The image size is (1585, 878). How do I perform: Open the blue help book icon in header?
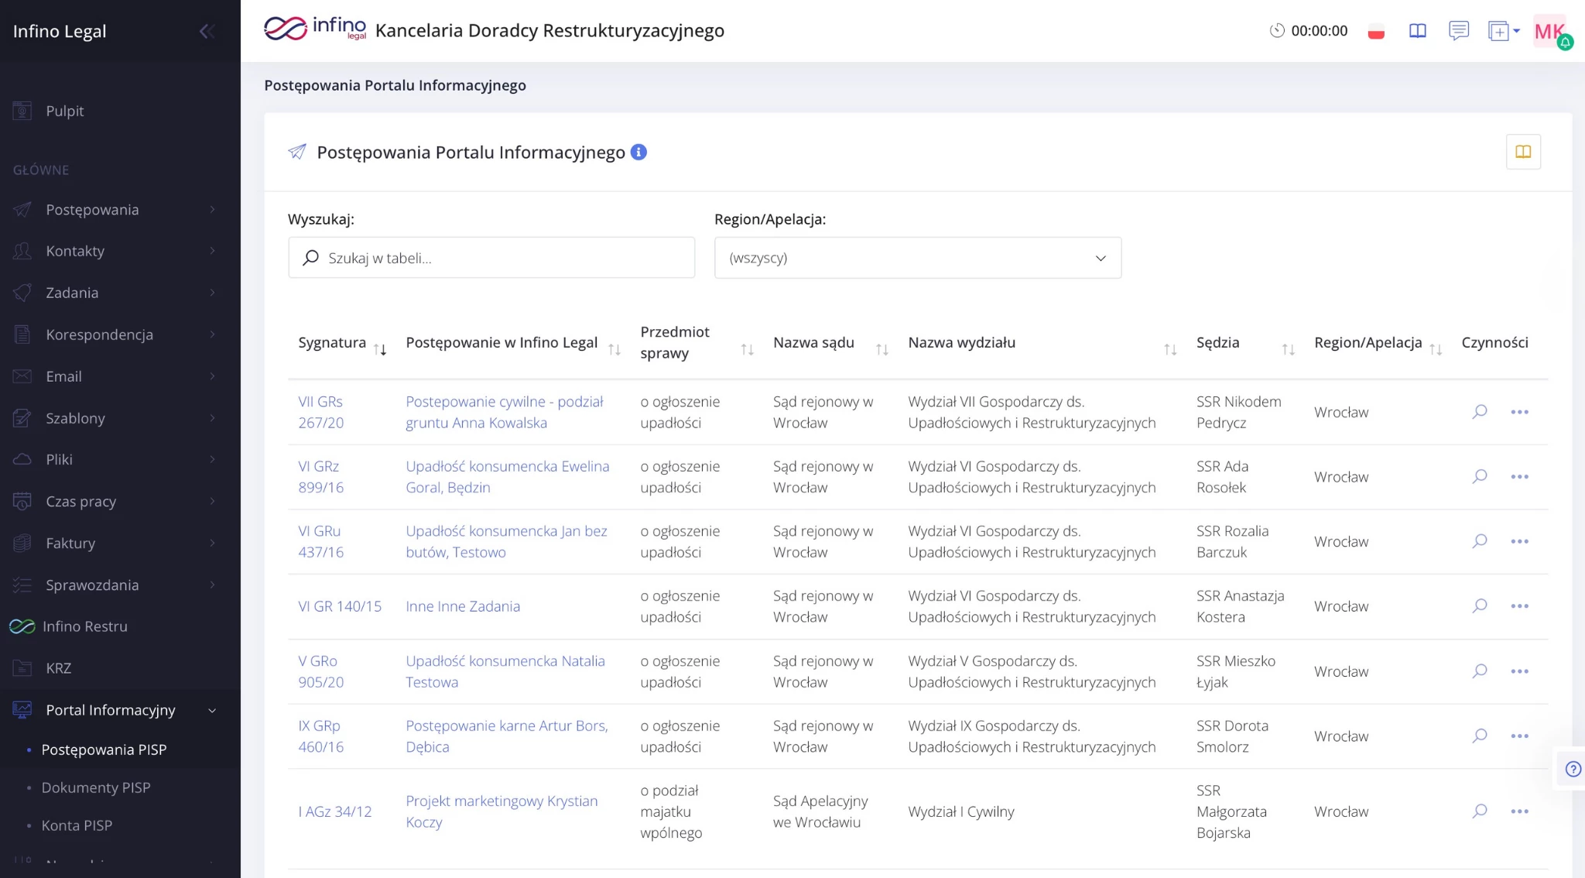tap(1417, 31)
